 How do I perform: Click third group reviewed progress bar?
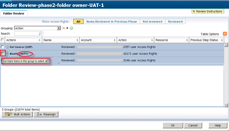point(100,60)
